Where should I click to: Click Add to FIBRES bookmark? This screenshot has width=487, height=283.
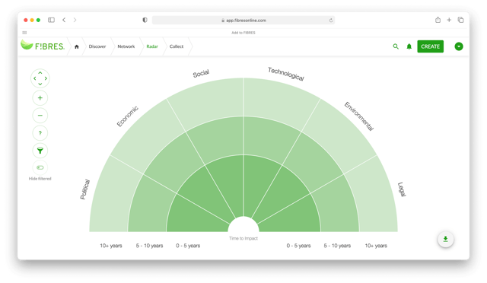coord(243,33)
